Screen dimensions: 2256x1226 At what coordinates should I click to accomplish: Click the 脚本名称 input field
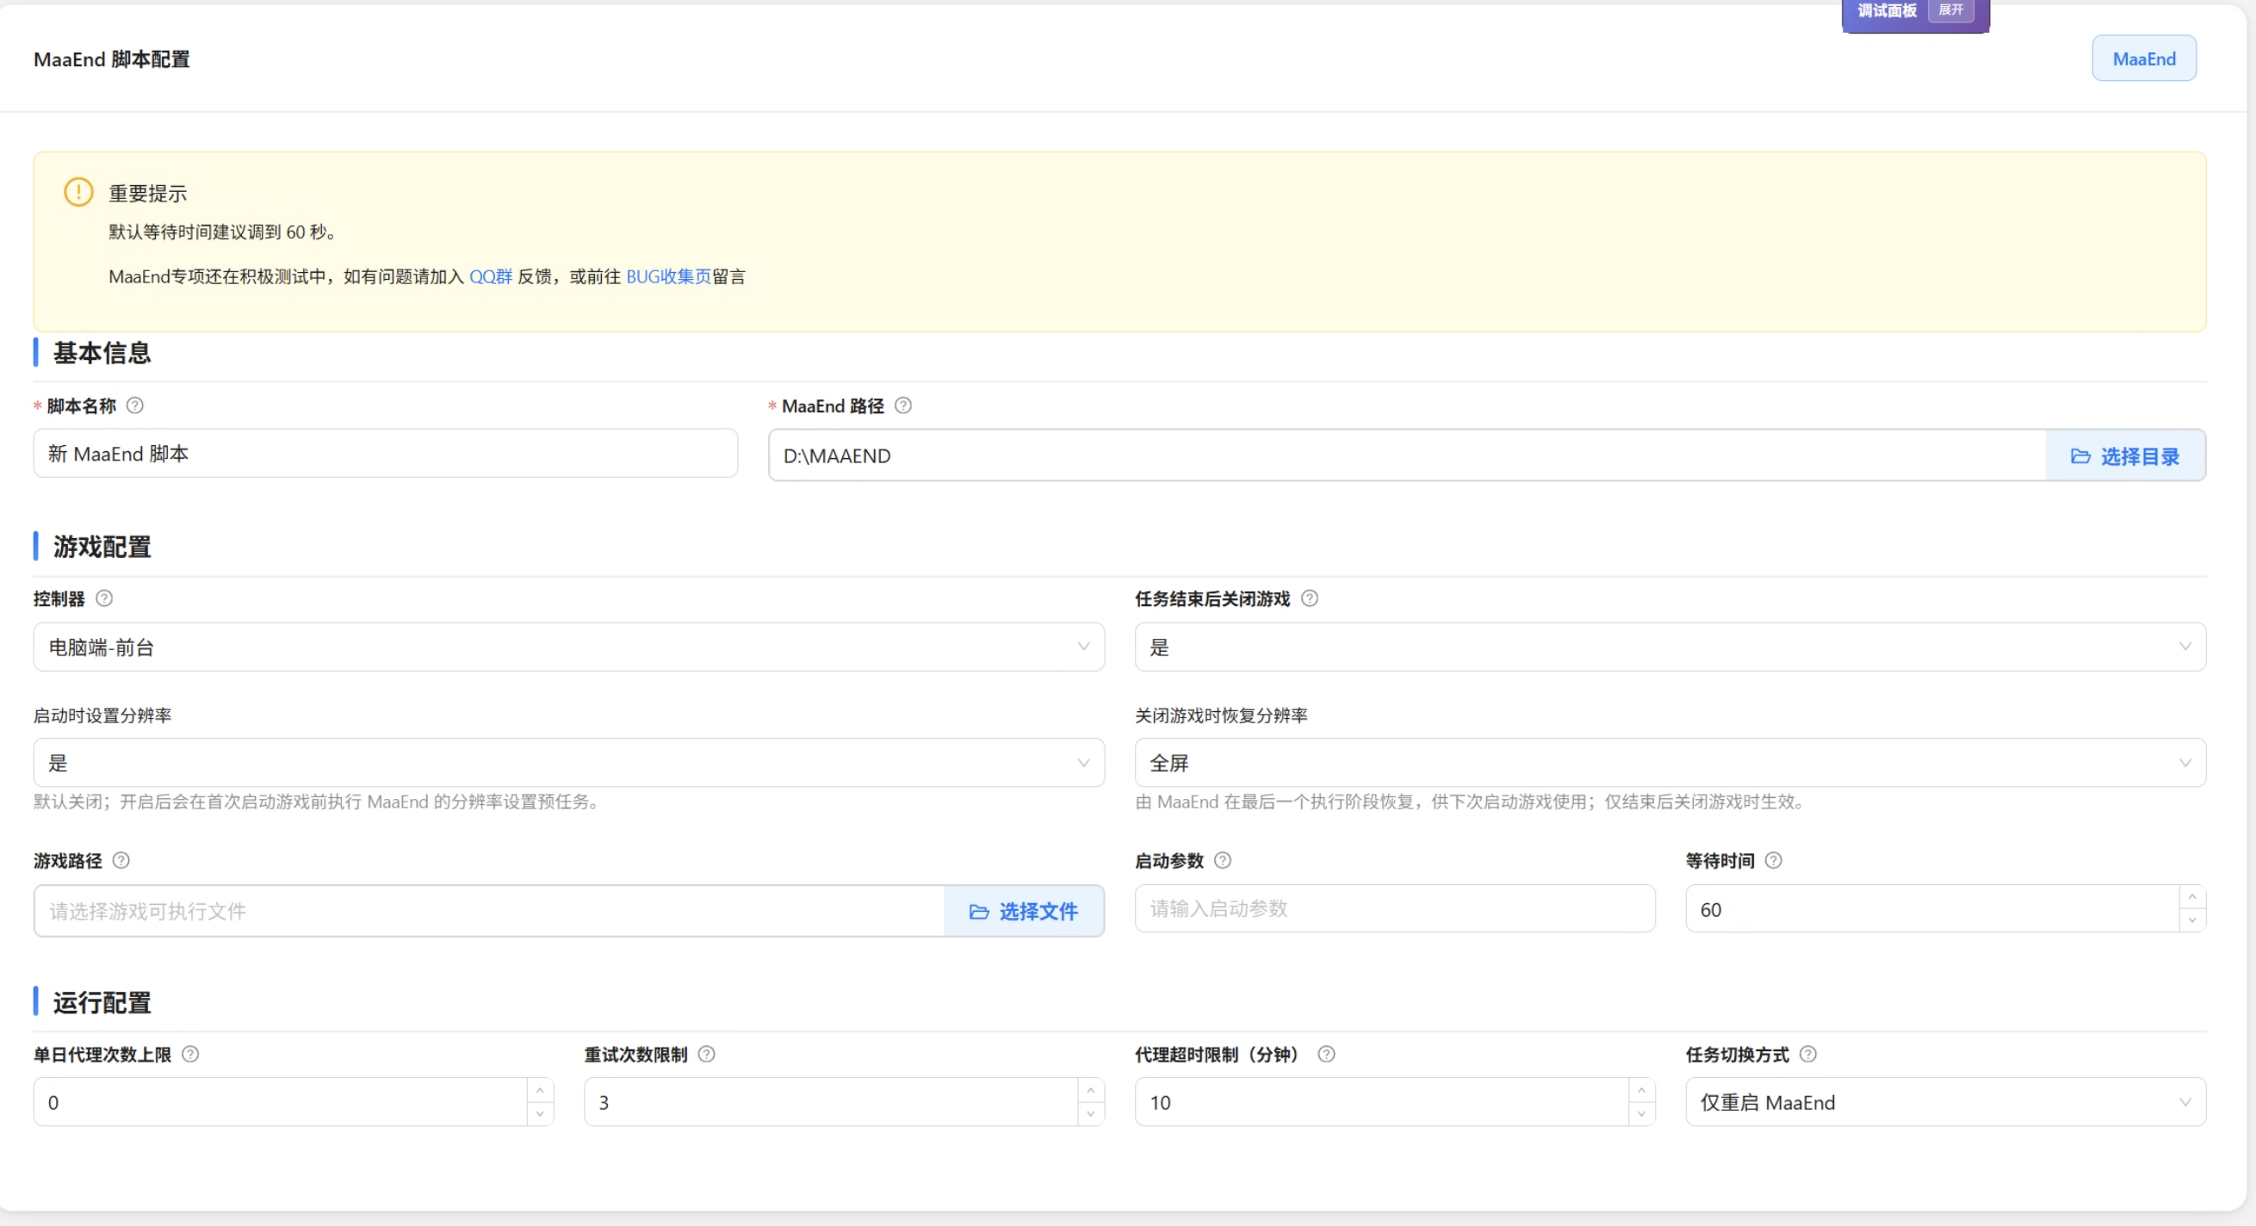click(386, 454)
